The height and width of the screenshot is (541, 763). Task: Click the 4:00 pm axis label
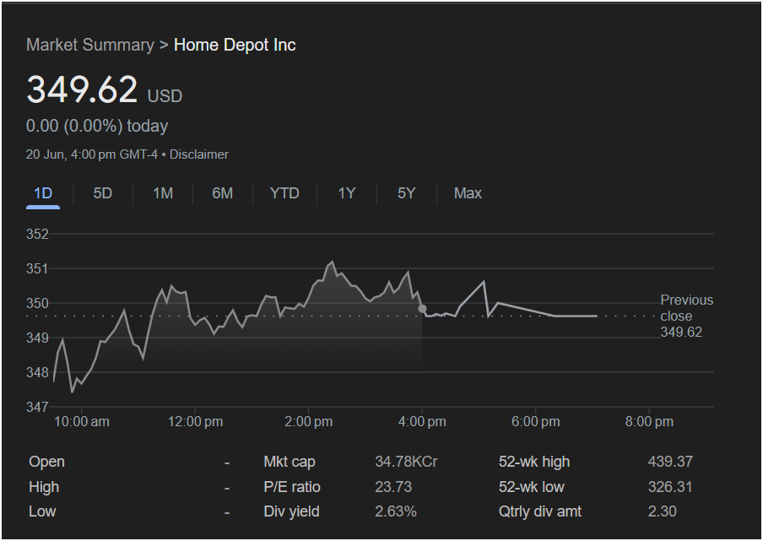pos(422,422)
